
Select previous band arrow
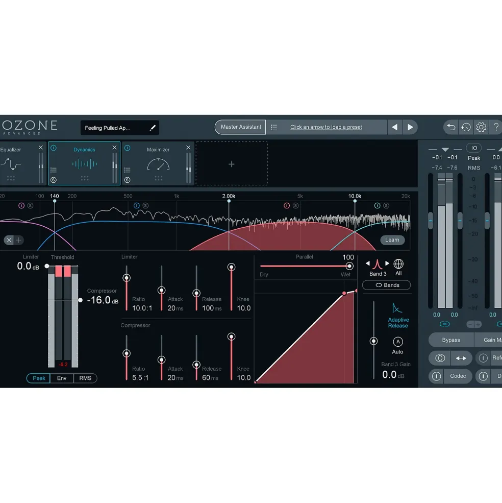368,264
